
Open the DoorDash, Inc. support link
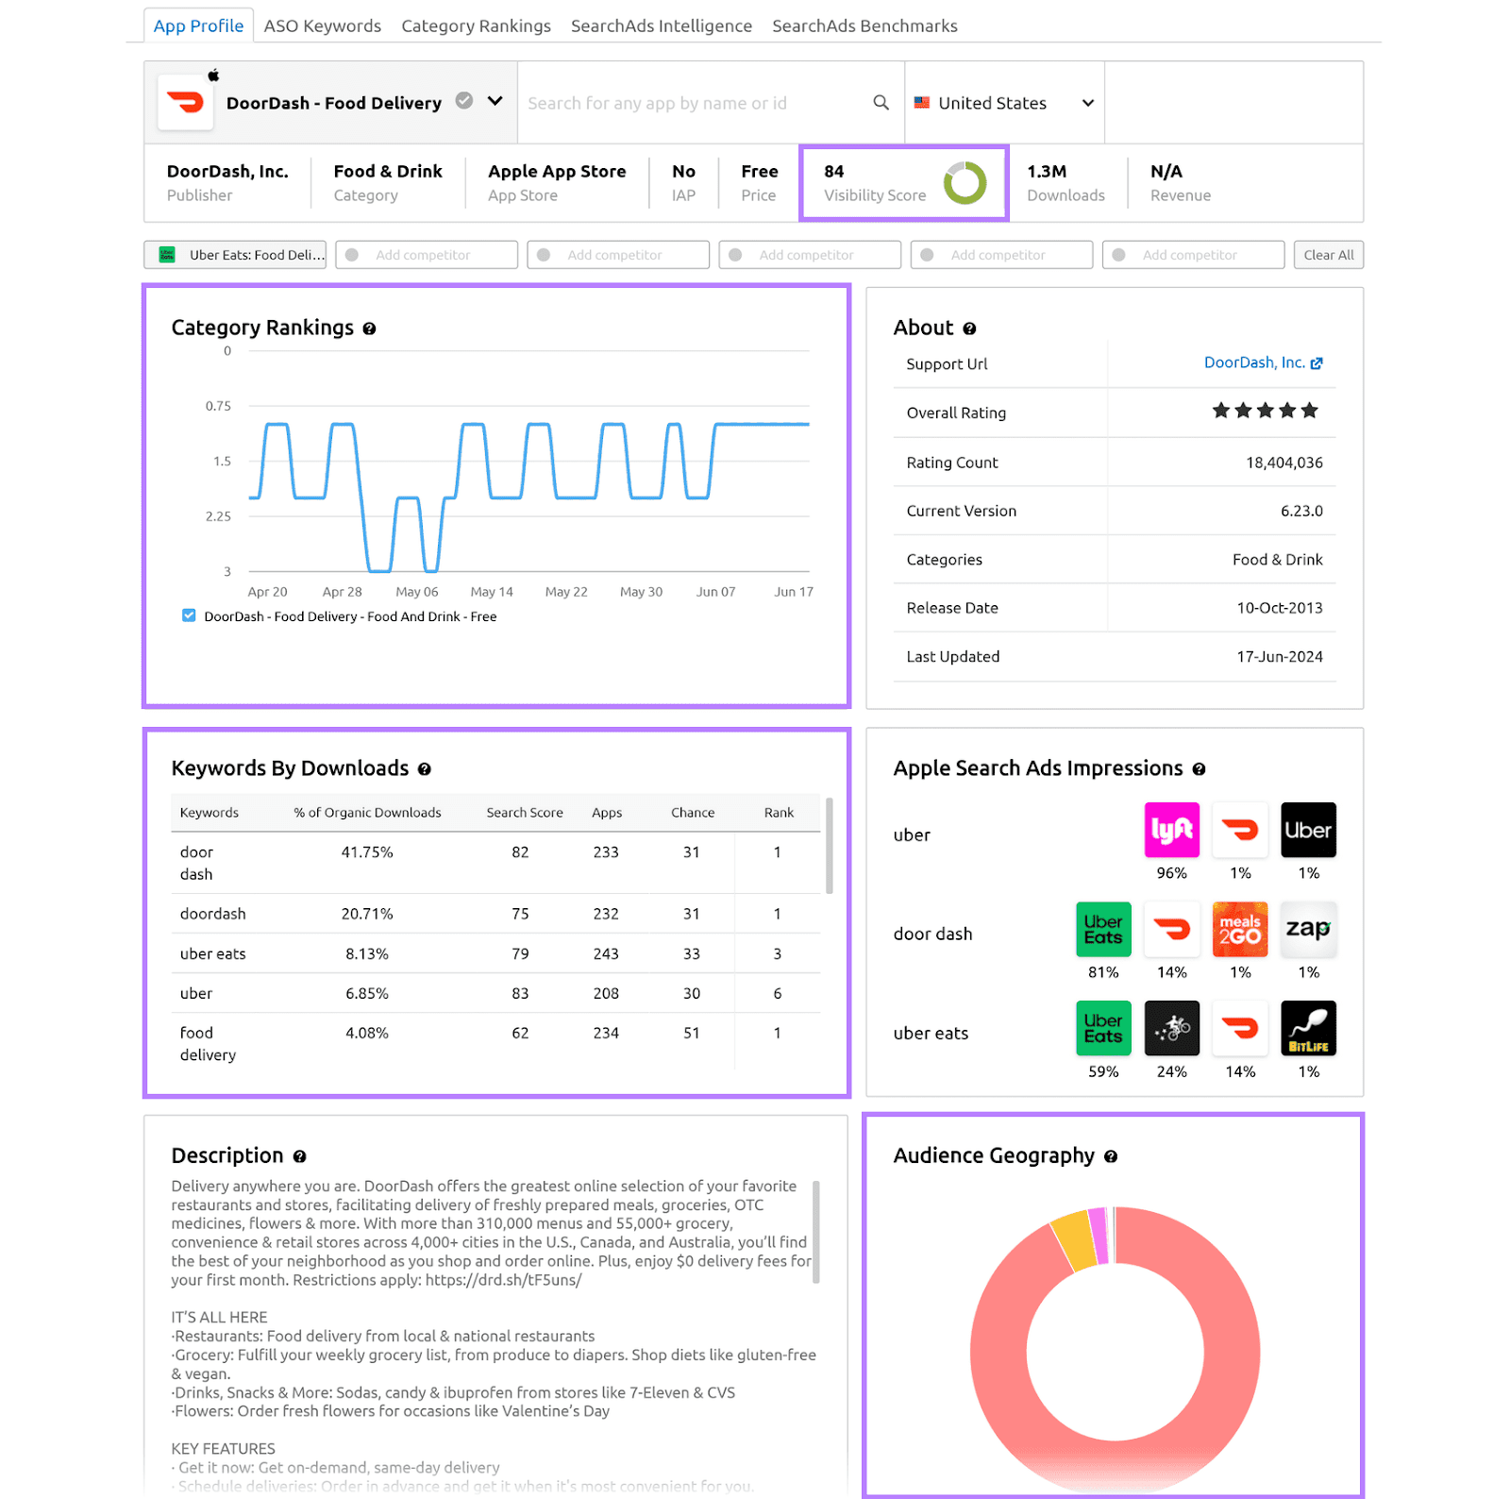pos(1263,362)
